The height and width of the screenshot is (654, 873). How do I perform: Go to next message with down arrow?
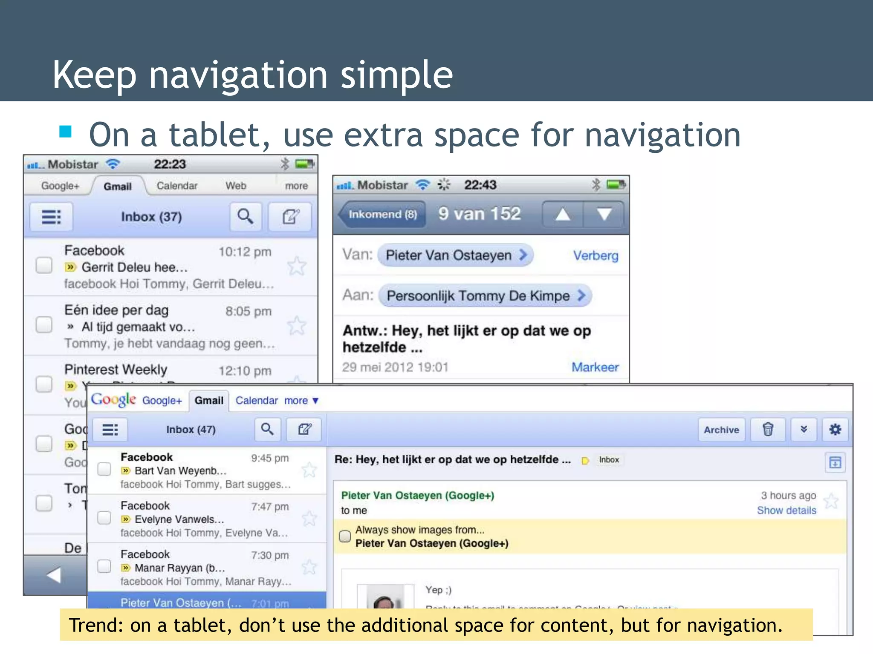pos(604,214)
